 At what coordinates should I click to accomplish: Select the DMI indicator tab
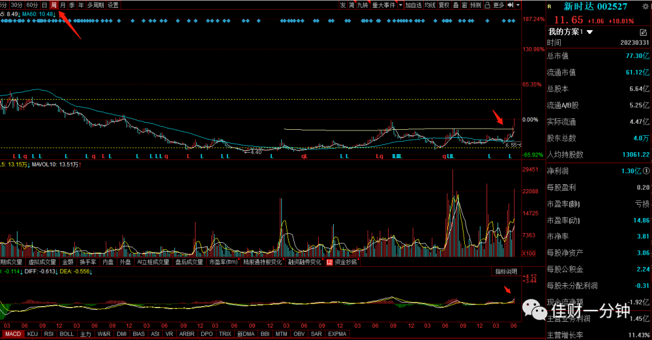pyautogui.click(x=122, y=334)
